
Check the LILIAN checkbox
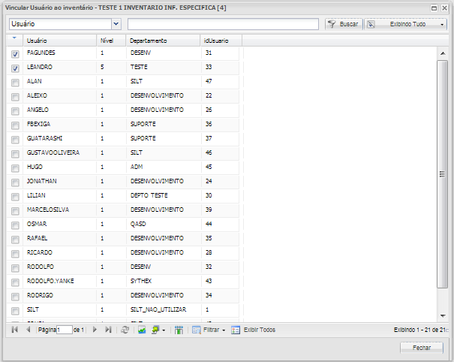[15, 197]
